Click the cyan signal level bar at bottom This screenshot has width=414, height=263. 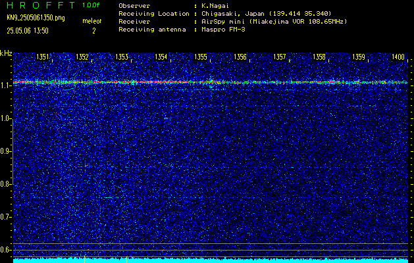click(211, 260)
